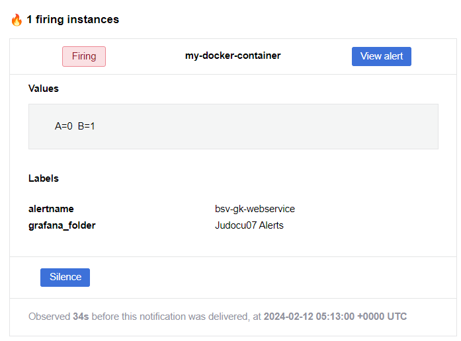The width and height of the screenshot is (461, 341).
Task: Click the Silence button
Action: click(x=65, y=277)
